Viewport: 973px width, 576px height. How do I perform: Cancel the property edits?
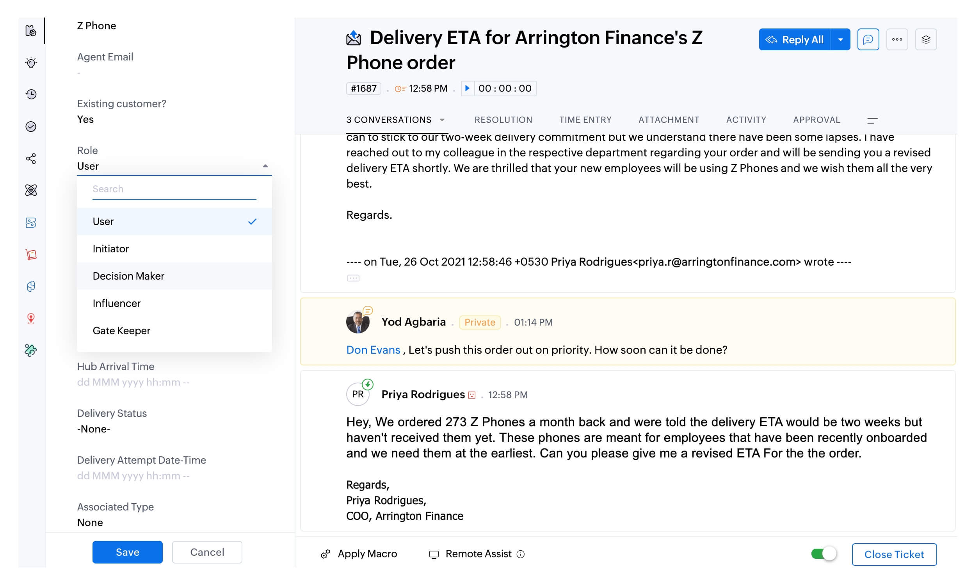pos(207,552)
